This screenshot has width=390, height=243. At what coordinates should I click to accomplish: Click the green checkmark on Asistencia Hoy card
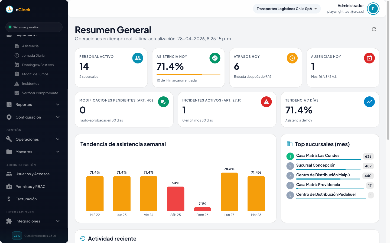pos(215,58)
